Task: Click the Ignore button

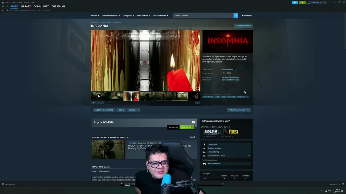Action: tap(132, 110)
